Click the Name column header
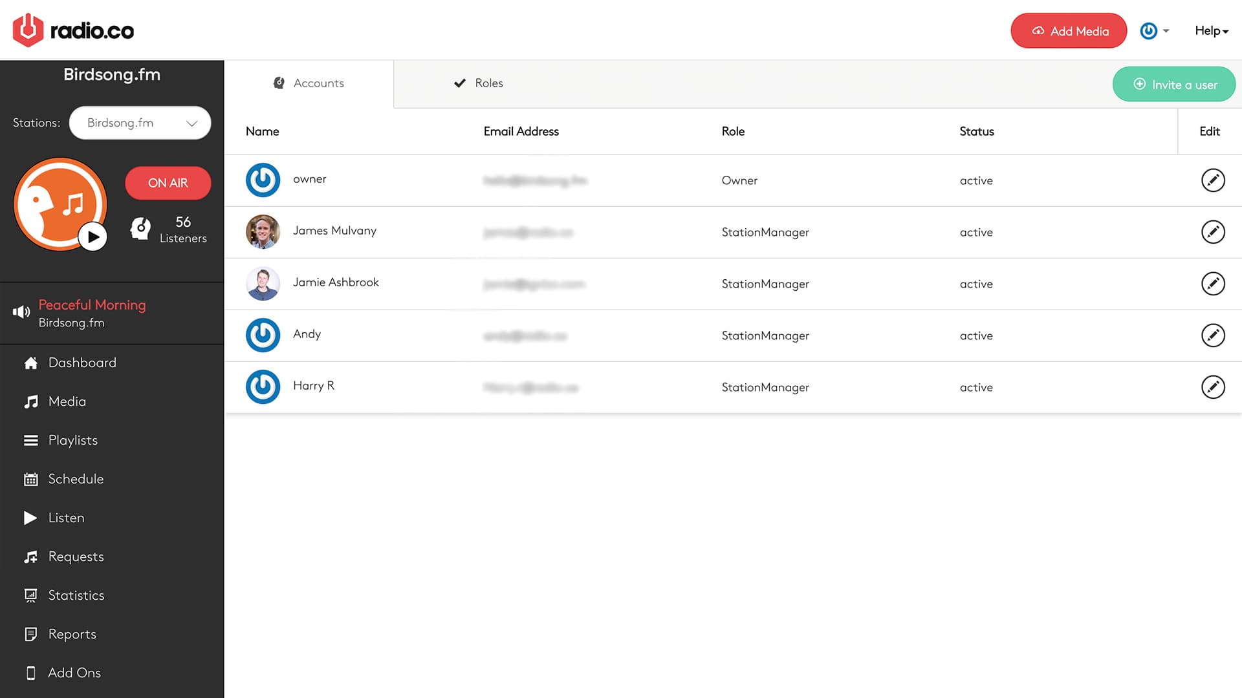This screenshot has width=1242, height=698. pos(263,131)
